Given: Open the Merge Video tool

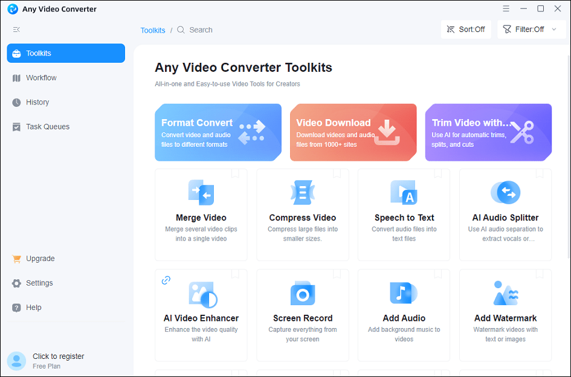Looking at the screenshot, I should tap(201, 214).
